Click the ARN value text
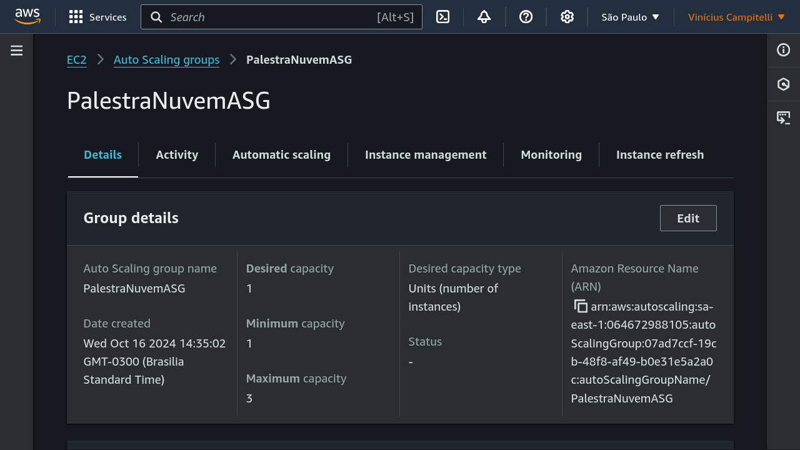Screen dimensions: 800x450 (x=644, y=352)
